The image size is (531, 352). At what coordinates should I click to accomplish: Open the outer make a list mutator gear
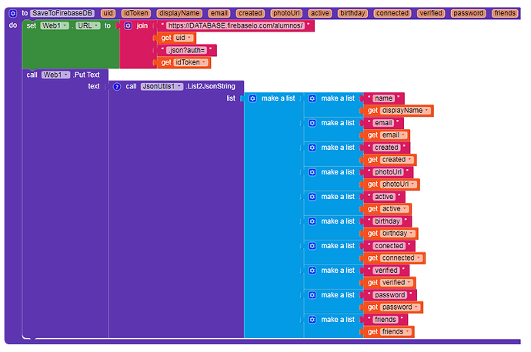click(x=252, y=98)
